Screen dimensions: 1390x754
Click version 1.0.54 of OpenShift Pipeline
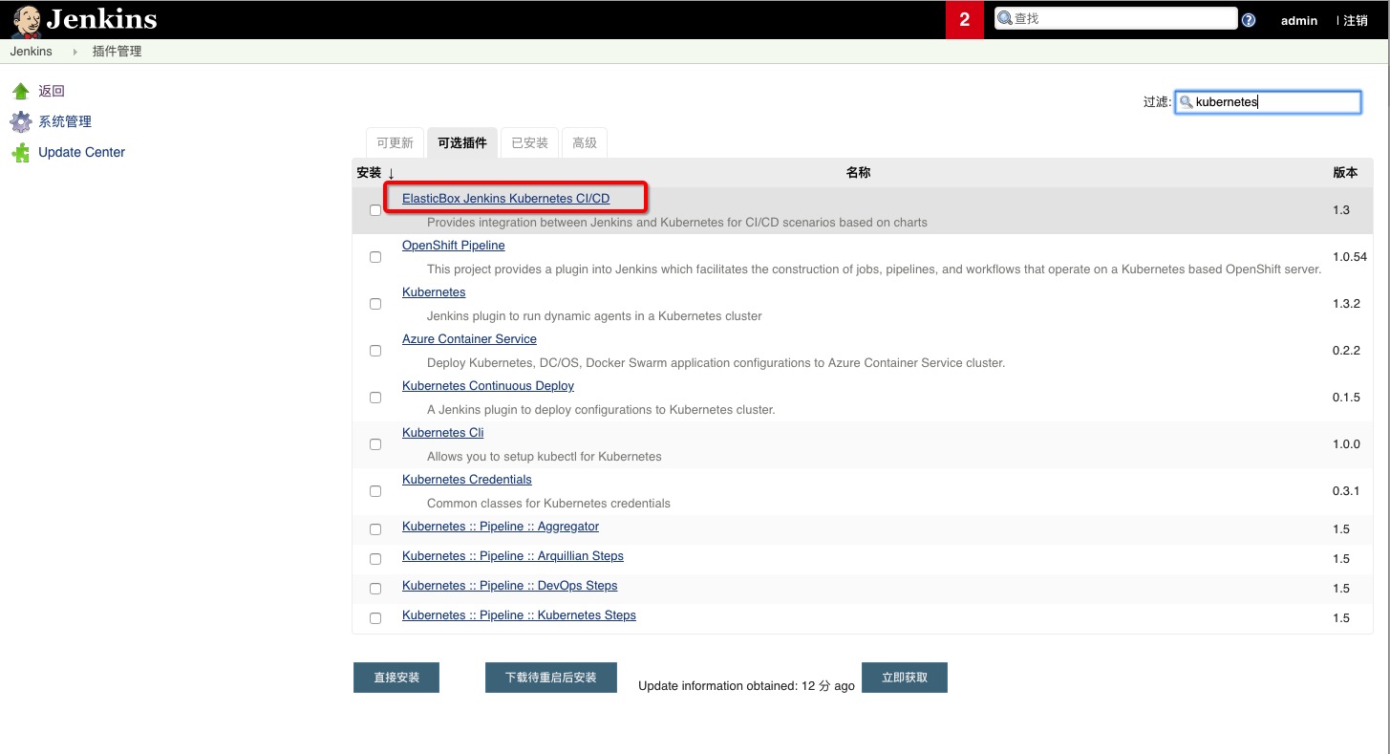click(x=1350, y=257)
